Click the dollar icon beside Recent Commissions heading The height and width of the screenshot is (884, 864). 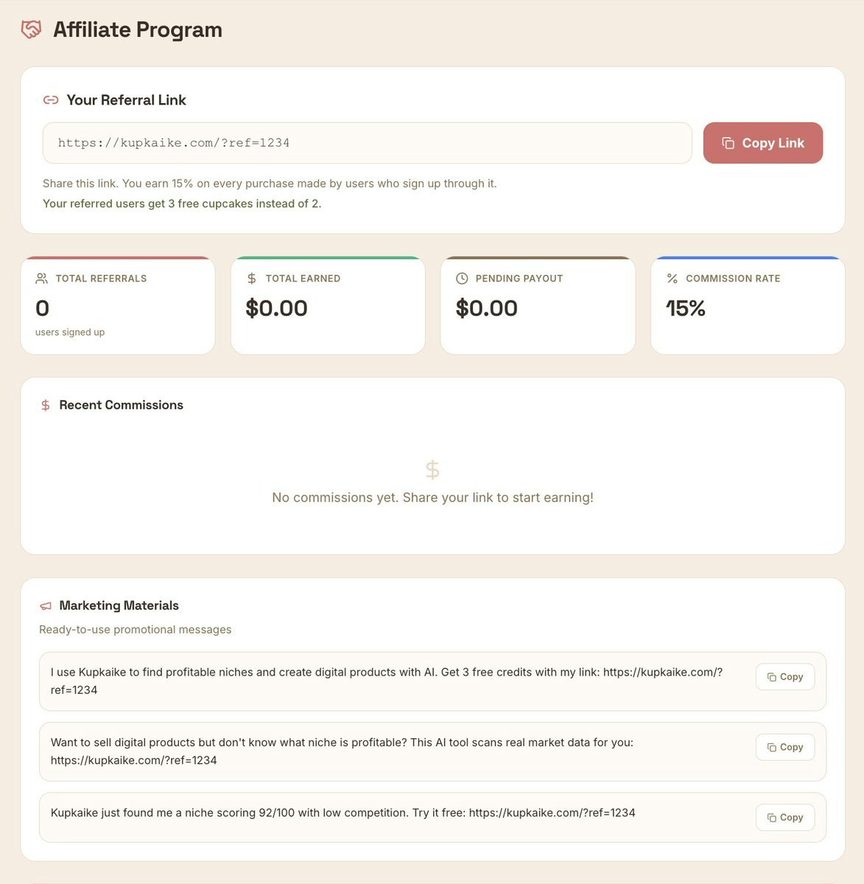45,404
